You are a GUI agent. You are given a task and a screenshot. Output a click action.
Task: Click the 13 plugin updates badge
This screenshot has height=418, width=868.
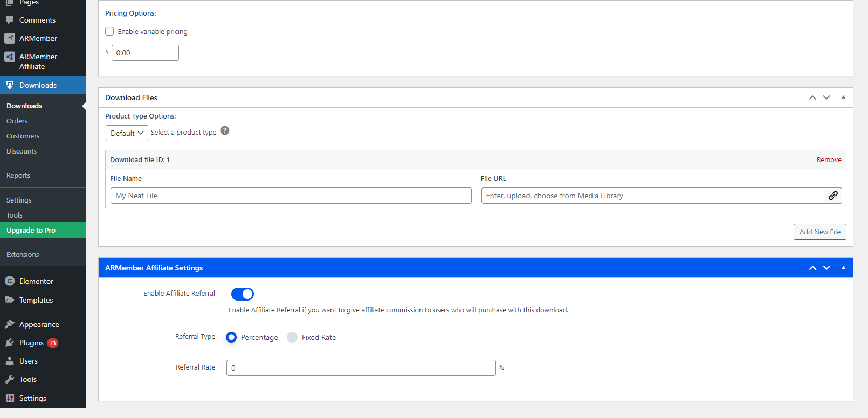(52, 343)
